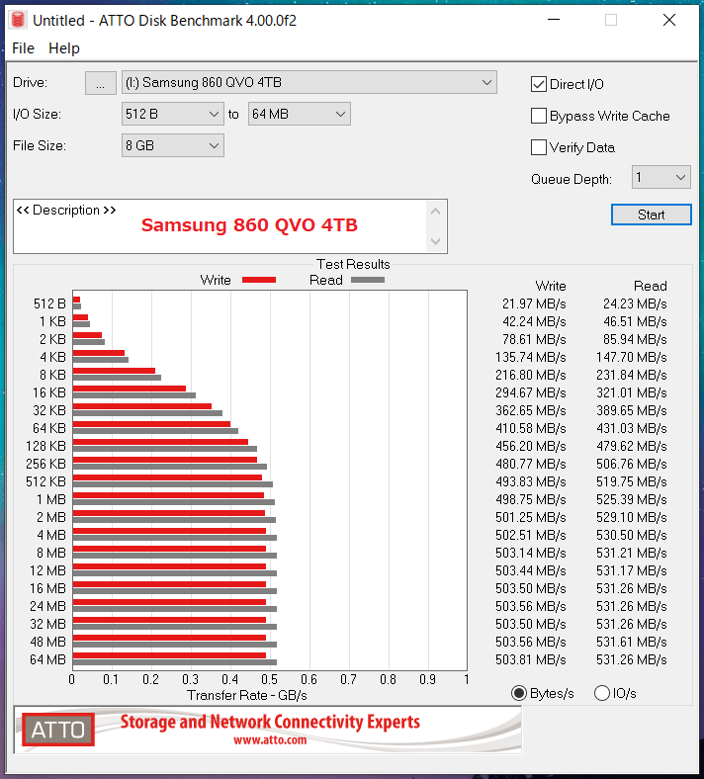This screenshot has height=779, width=704.
Task: Click the 321.01 MB/s read result
Action: (632, 393)
